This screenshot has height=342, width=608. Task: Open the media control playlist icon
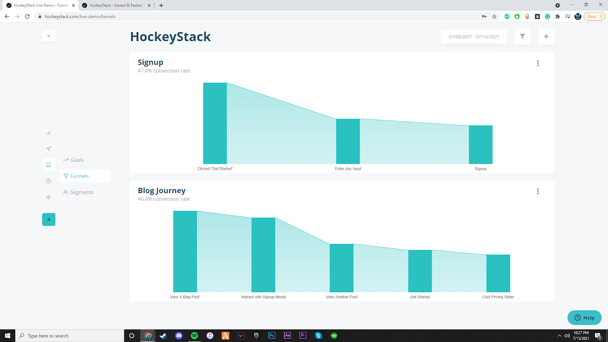[568, 16]
